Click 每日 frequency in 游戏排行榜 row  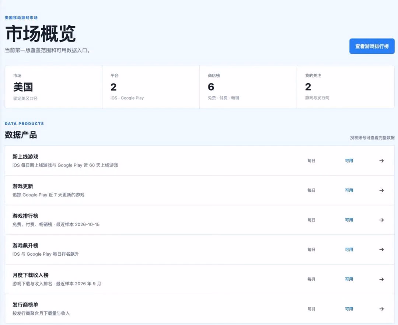click(x=311, y=220)
